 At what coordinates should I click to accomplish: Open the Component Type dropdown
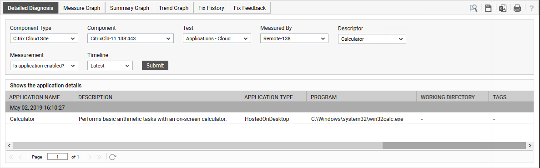click(x=44, y=38)
